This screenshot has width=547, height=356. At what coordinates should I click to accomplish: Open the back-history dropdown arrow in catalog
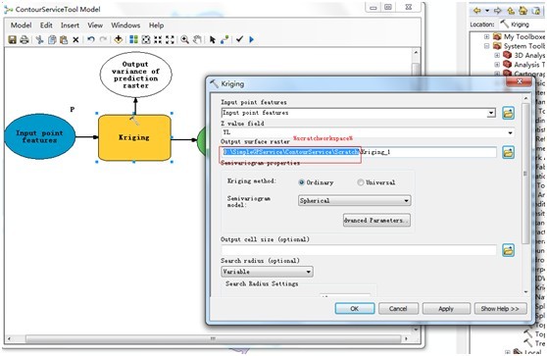pos(487,11)
